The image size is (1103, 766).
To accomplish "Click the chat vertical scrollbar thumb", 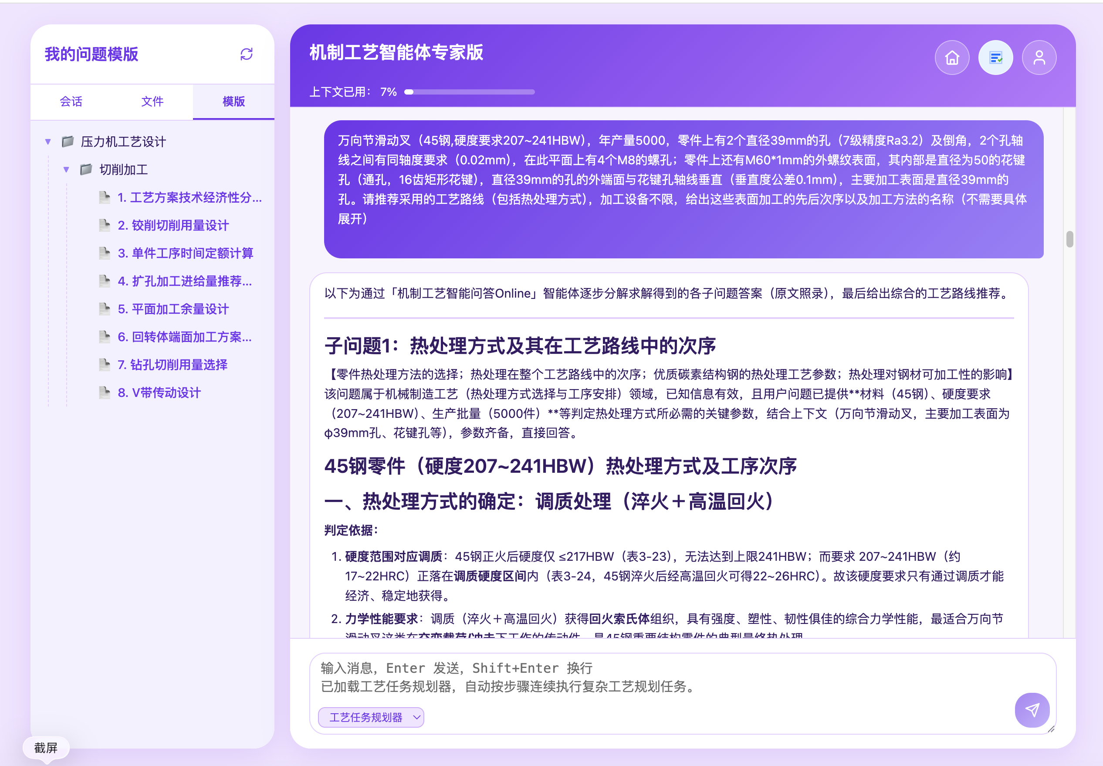I will 1069,238.
